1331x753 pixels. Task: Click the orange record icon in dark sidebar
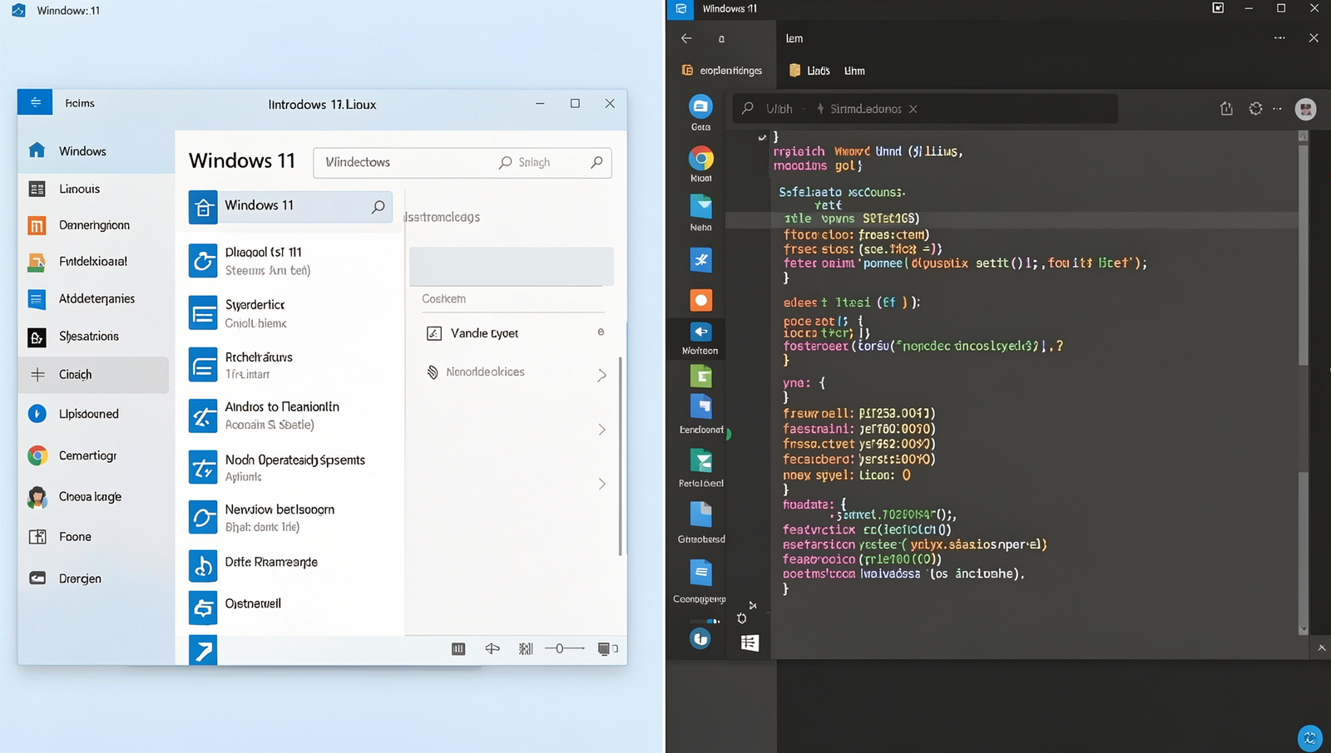(x=701, y=300)
